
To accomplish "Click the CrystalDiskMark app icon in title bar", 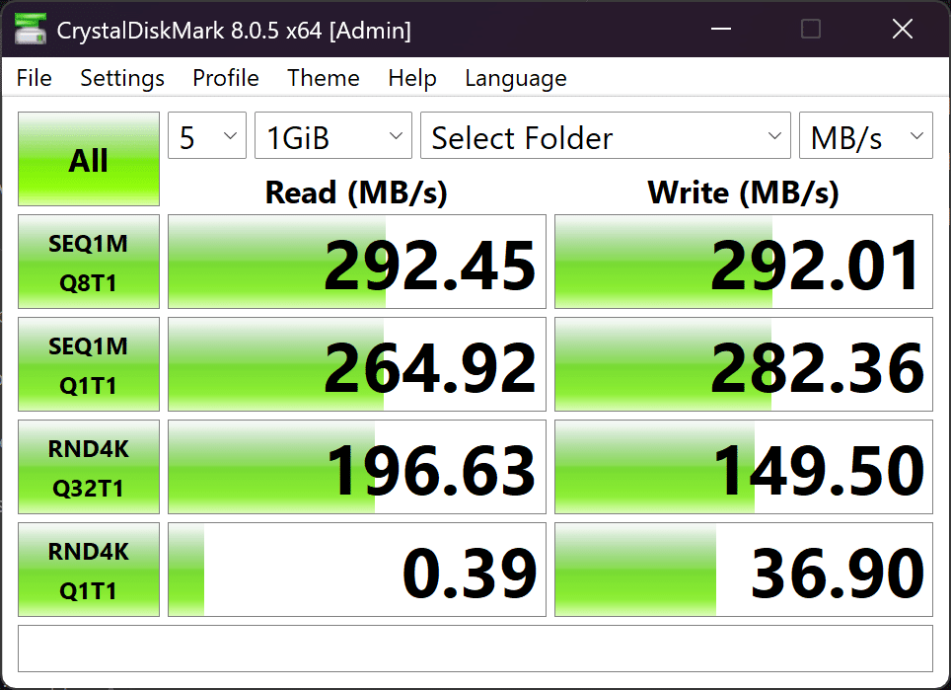I will (x=30, y=30).
